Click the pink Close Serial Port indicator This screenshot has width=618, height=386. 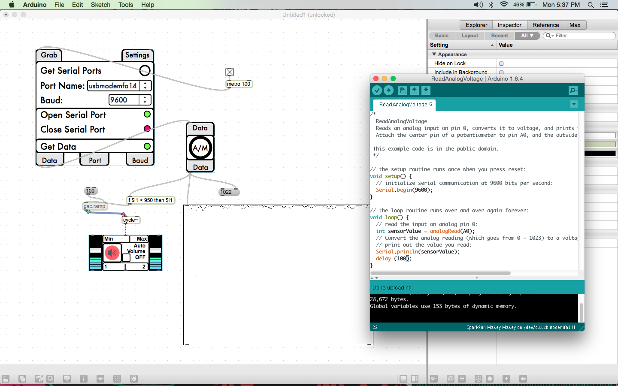147,129
